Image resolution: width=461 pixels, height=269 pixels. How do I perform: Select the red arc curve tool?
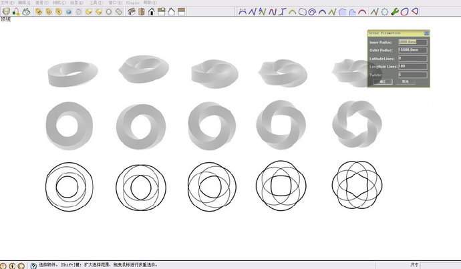pyautogui.click(x=362, y=12)
